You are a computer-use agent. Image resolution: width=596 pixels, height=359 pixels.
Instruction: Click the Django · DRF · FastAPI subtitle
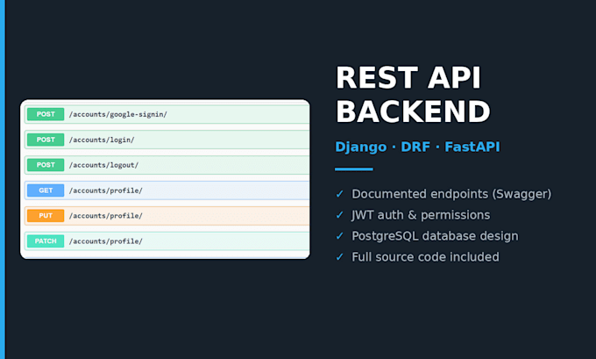[417, 147]
